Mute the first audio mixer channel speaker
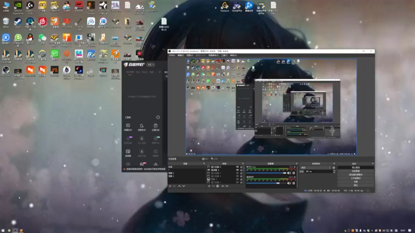 (289, 173)
